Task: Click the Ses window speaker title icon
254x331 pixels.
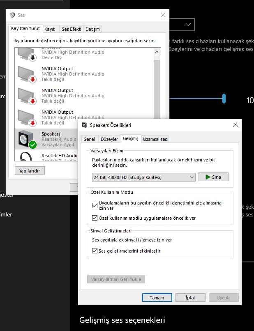Action: pos(12,15)
